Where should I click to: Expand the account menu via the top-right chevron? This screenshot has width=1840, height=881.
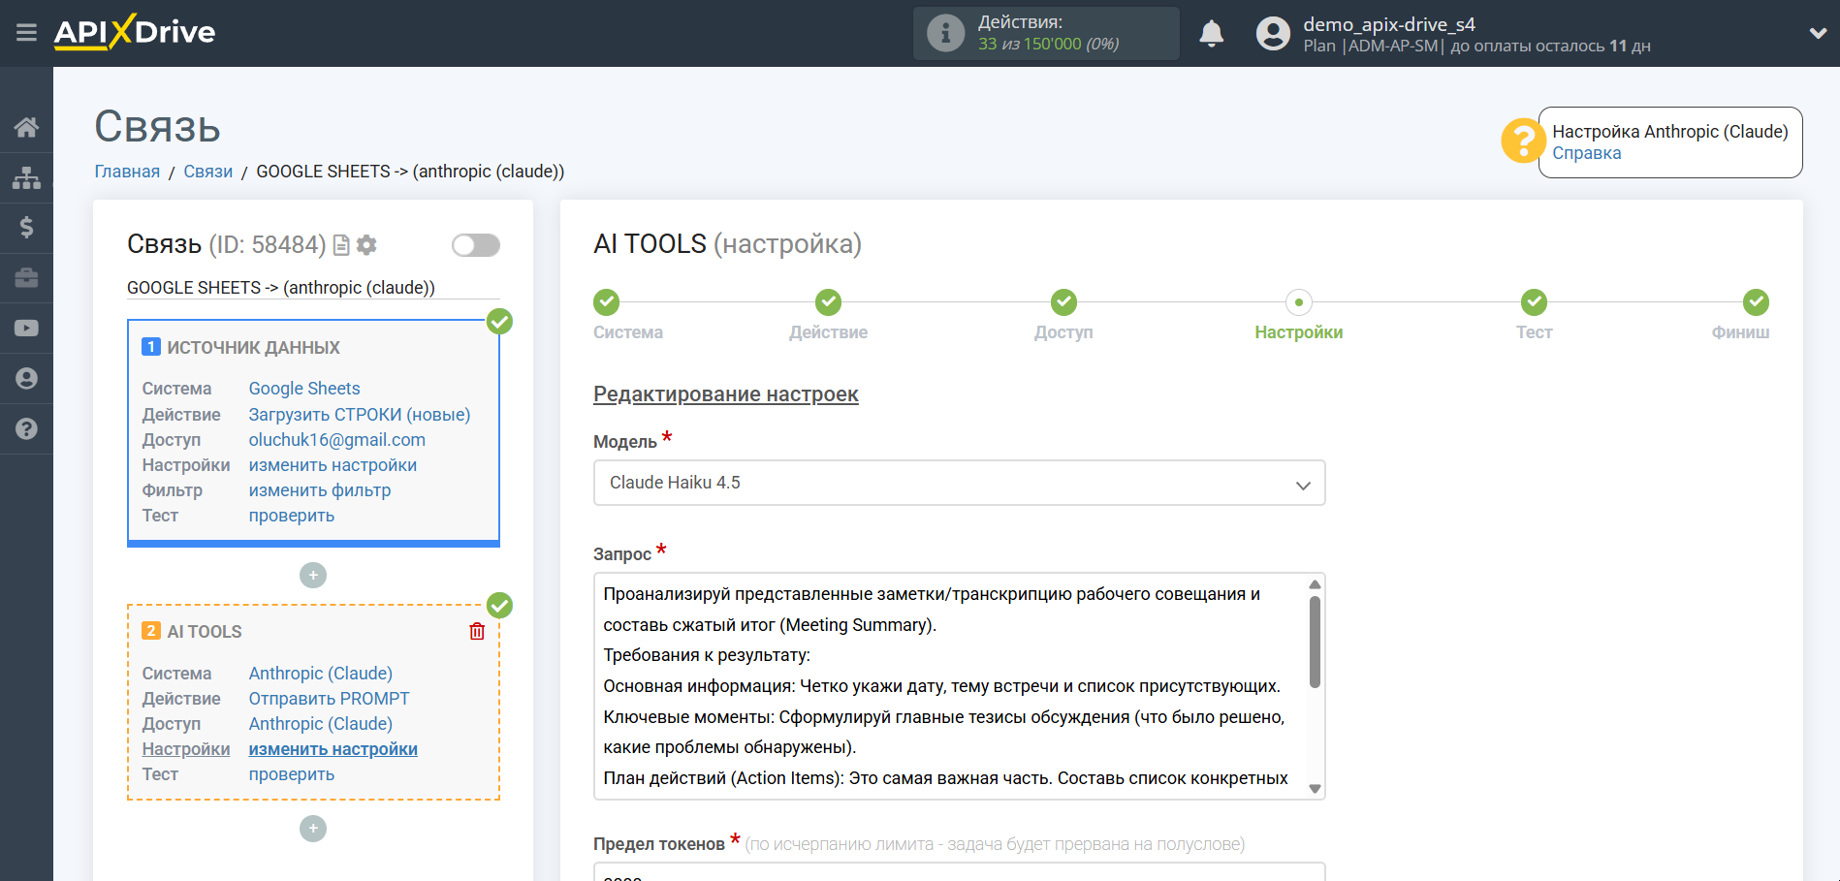1817,32
